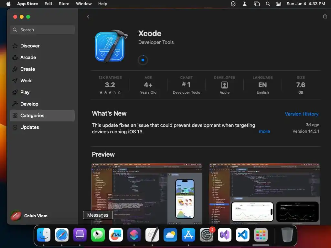Open Finder from the Dock

tap(44, 235)
